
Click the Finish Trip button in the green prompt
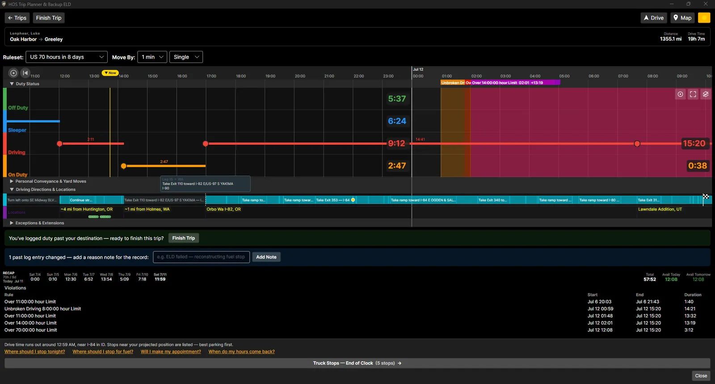pyautogui.click(x=184, y=238)
